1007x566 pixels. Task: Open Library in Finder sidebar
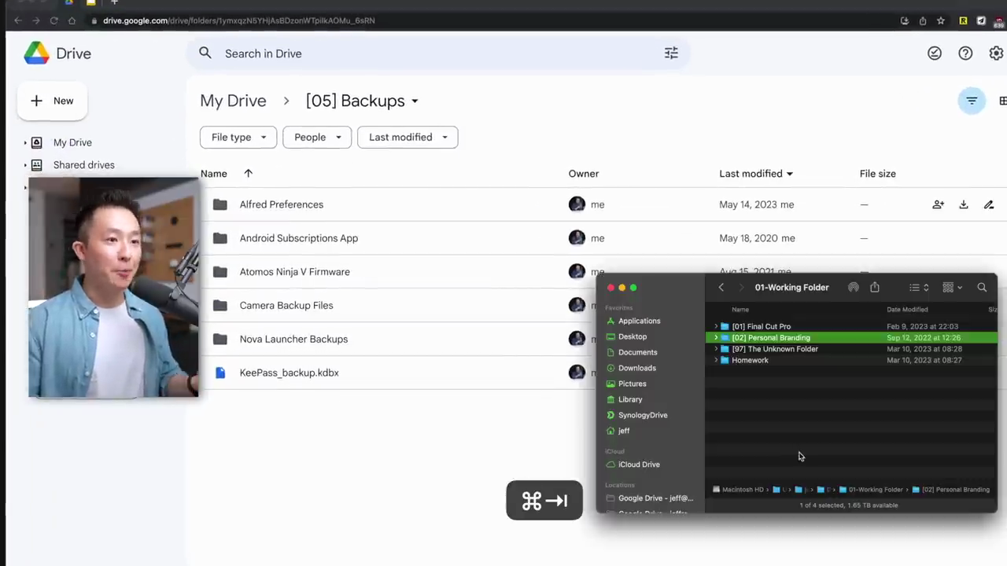pos(624,399)
